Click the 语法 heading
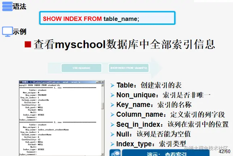Screen dimensions: 233x156 pyautogui.click(x=20, y=6)
